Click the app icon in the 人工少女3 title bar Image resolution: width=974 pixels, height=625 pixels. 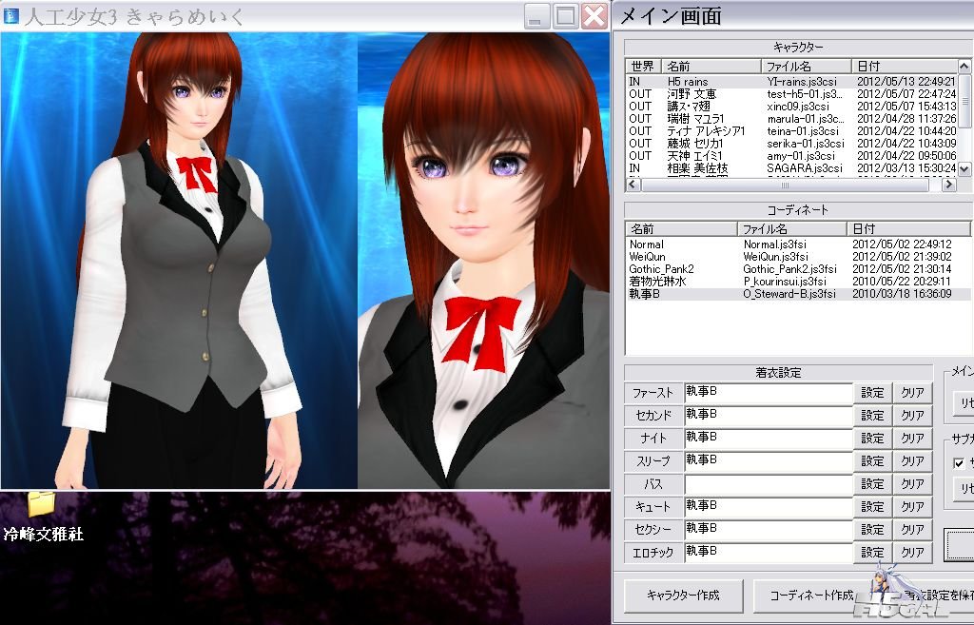10,15
